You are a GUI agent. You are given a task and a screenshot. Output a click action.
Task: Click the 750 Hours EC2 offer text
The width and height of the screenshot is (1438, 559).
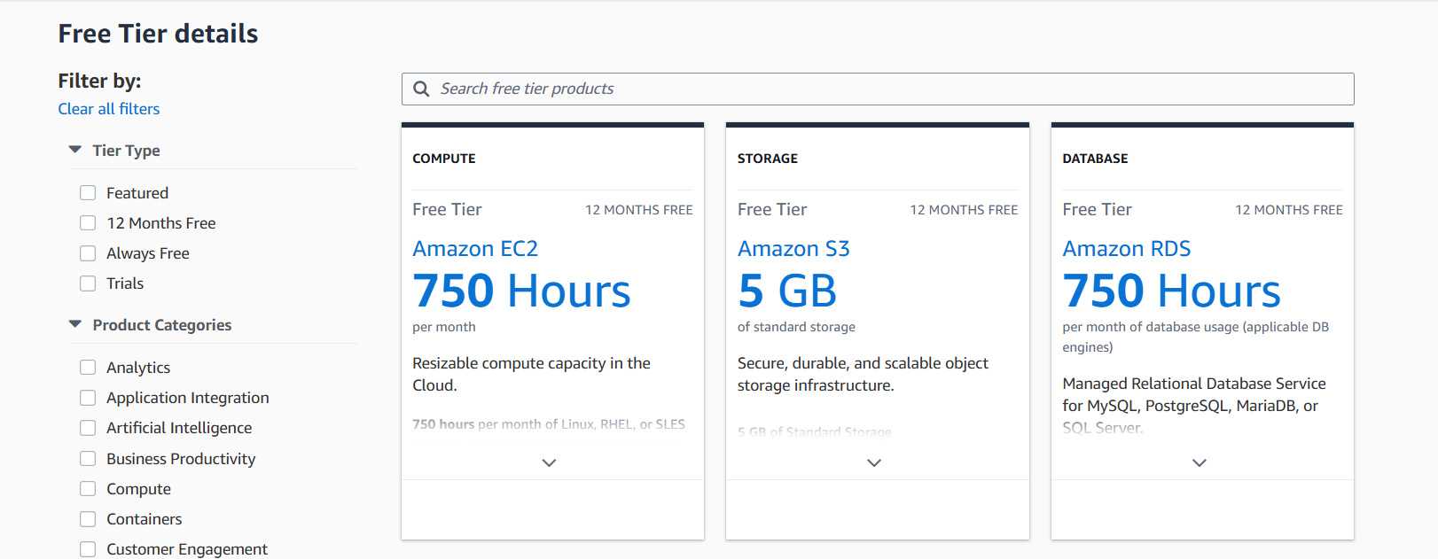(x=521, y=291)
